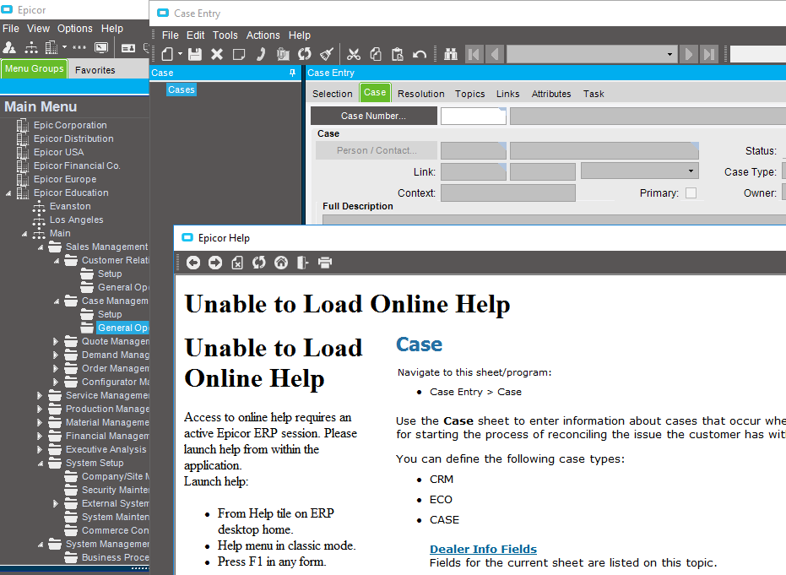This screenshot has width=786, height=575.
Task: Switch to the Attributes tab
Action: point(551,94)
